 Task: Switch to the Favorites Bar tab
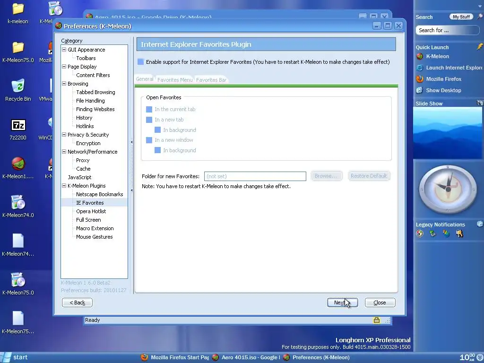[211, 80]
